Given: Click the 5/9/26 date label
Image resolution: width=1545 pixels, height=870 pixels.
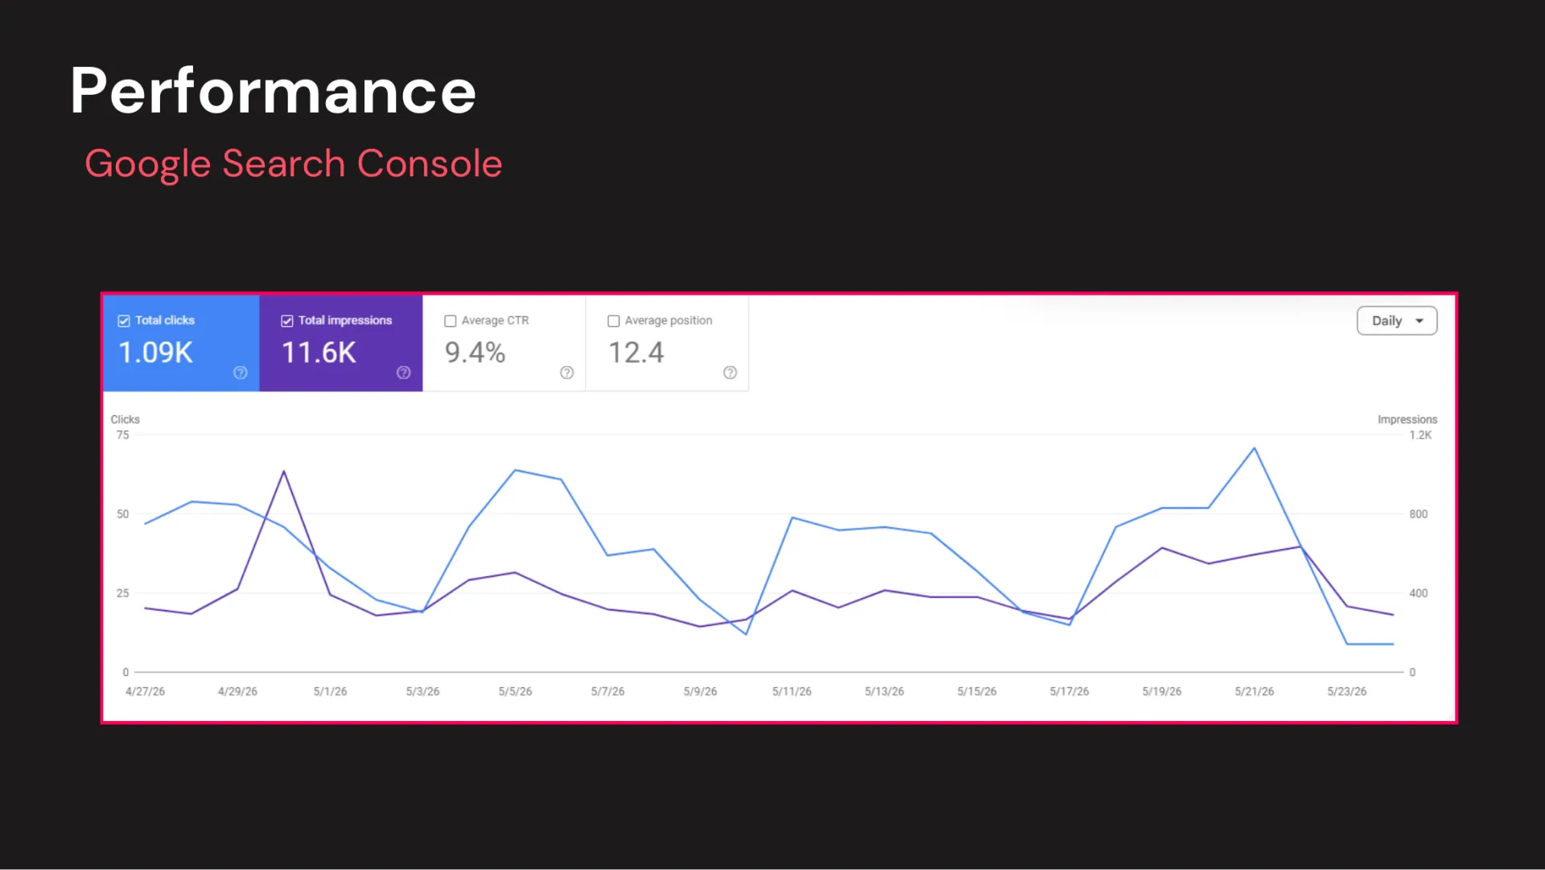Looking at the screenshot, I should [700, 691].
